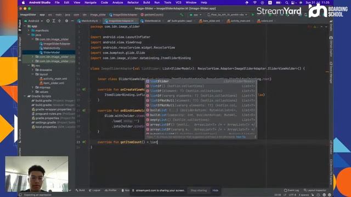Collapse the res folder
This screenshot has width=351, height=197.
coord(29,66)
